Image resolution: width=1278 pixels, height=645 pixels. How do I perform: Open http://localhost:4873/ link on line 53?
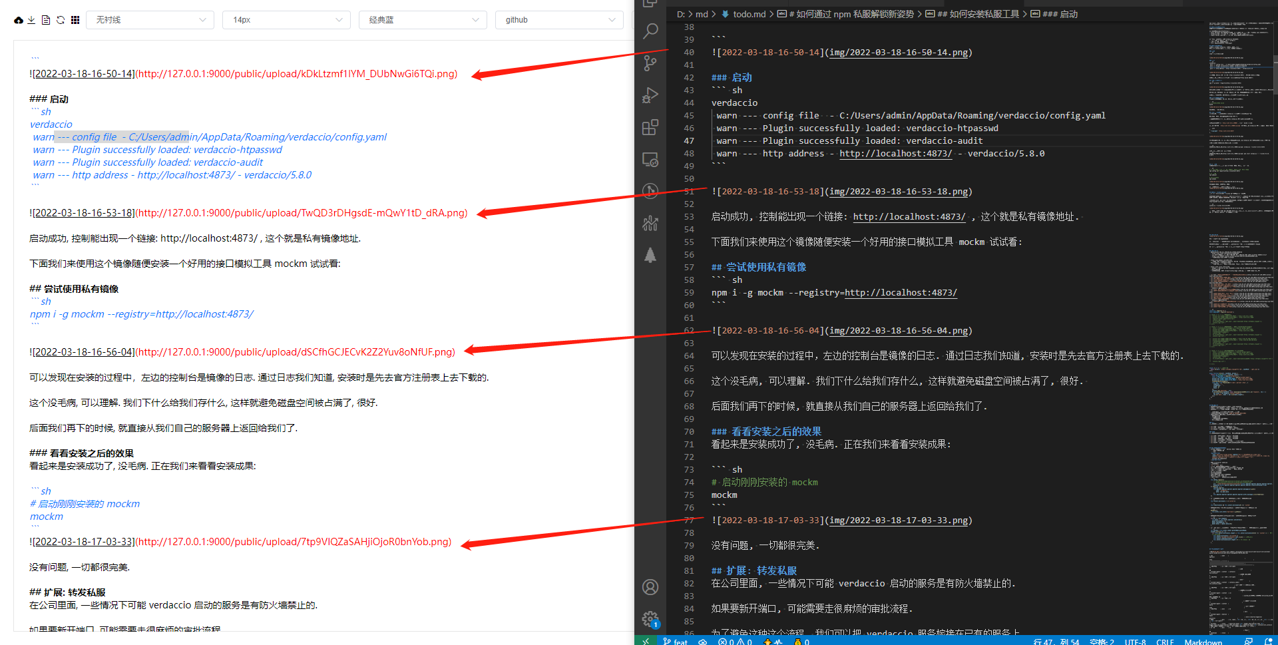tap(909, 217)
